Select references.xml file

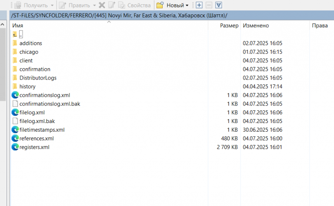point(37,139)
